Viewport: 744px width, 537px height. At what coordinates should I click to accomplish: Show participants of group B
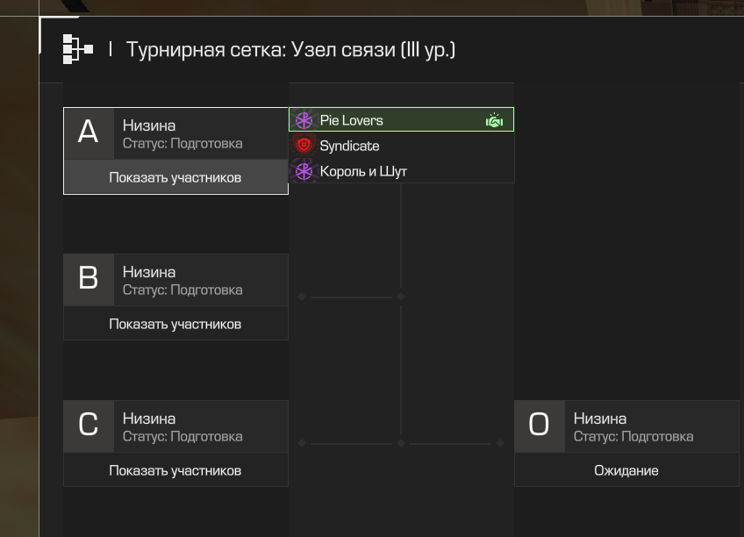pos(175,324)
